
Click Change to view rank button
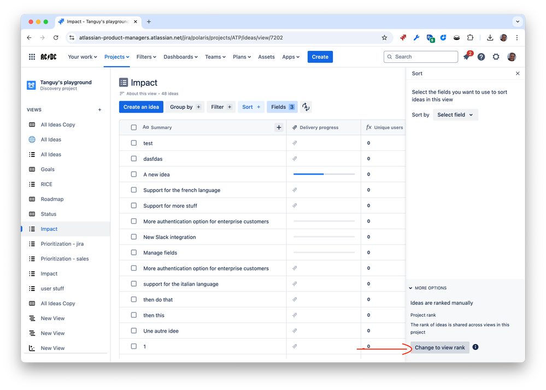(440, 347)
